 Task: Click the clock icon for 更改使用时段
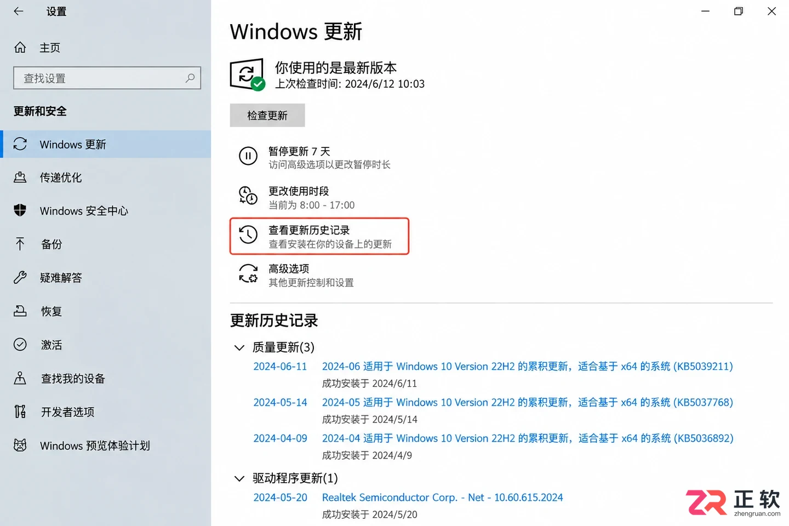248,196
